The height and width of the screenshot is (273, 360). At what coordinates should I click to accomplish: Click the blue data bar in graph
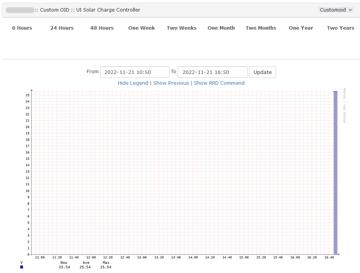click(x=335, y=173)
